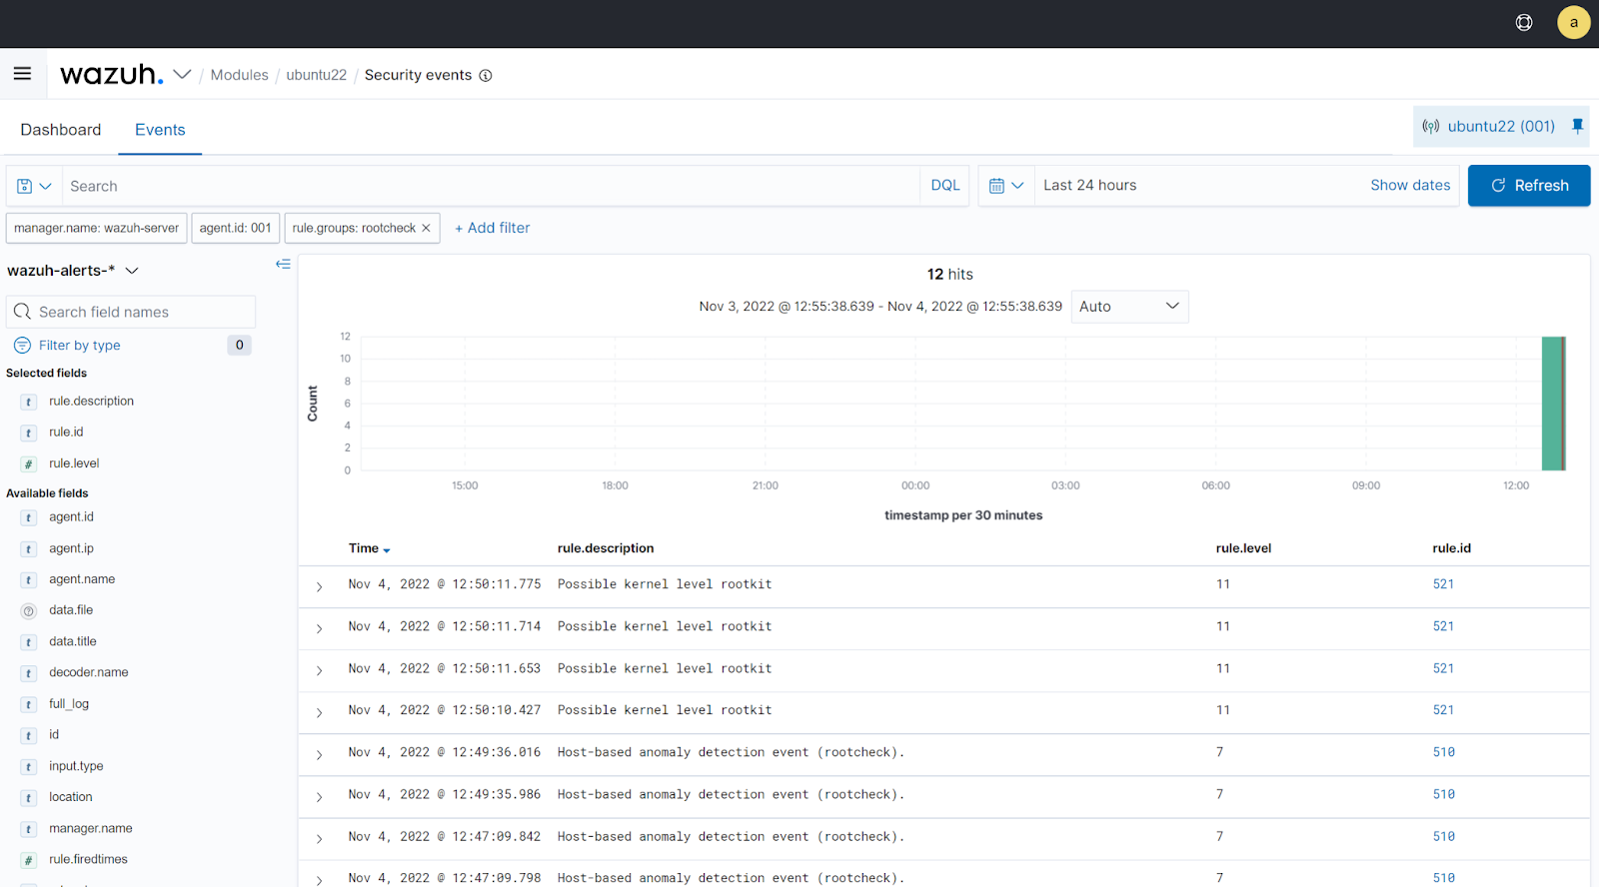Open the hamburger navigation menu
This screenshot has height=887, width=1599.
(x=22, y=74)
